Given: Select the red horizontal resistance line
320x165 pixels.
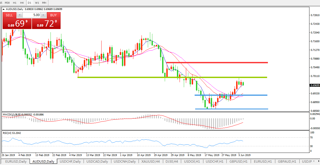Looking at the screenshot, I should tap(217, 62).
